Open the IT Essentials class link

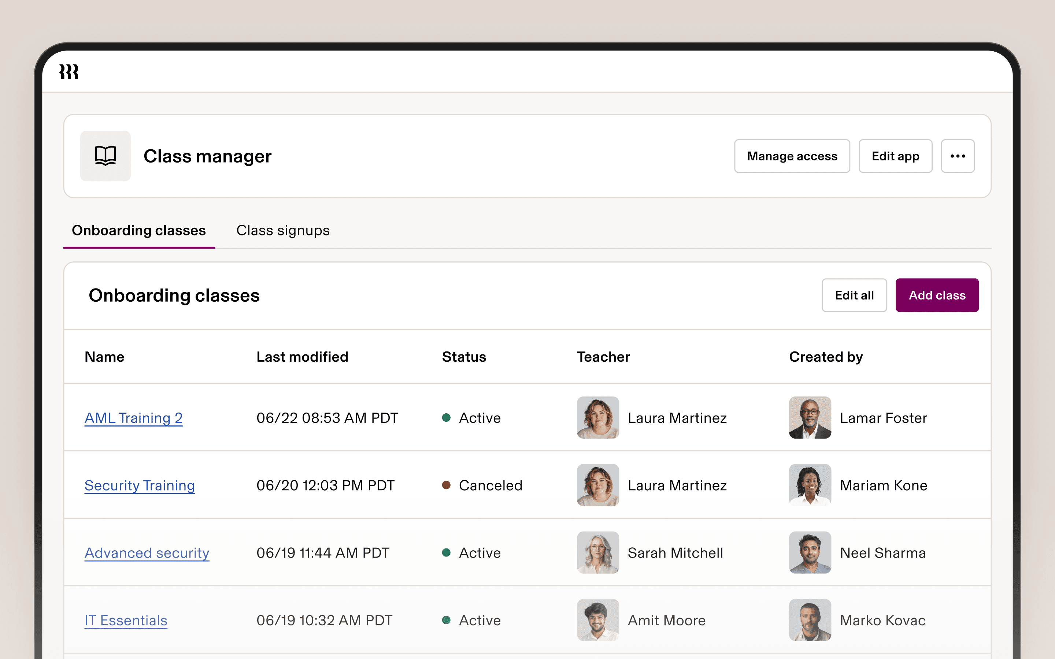click(x=126, y=620)
